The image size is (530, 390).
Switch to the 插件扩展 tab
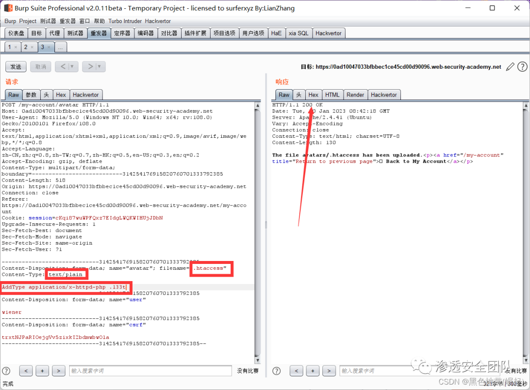195,33
